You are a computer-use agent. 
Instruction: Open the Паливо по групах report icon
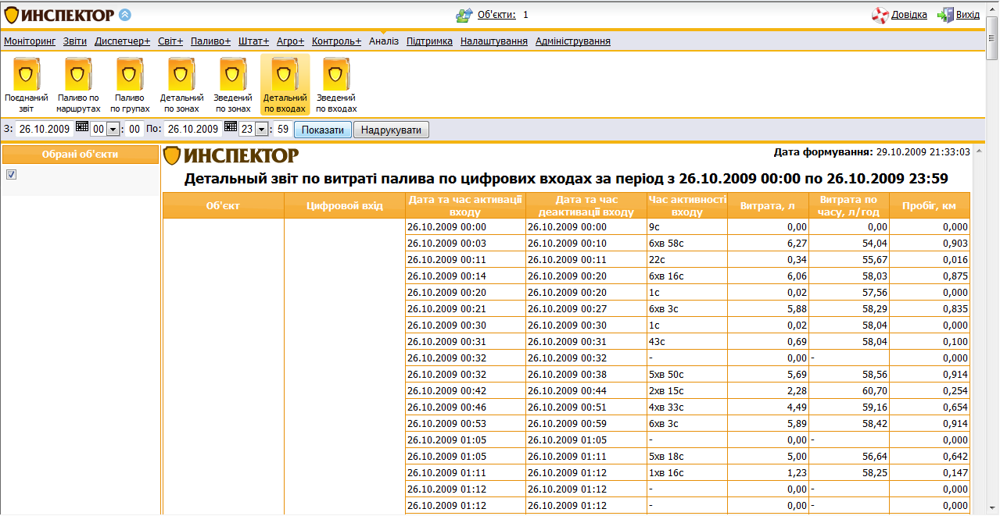[130, 73]
